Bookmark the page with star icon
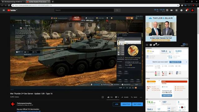The image size is (199, 112). 178,5
